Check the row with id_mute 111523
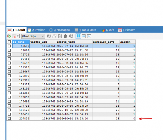This screenshot has width=163, height=140. 9,67
